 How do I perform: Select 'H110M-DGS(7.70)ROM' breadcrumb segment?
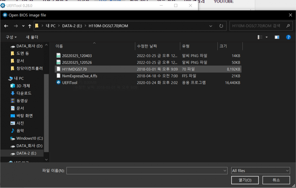click(108, 26)
